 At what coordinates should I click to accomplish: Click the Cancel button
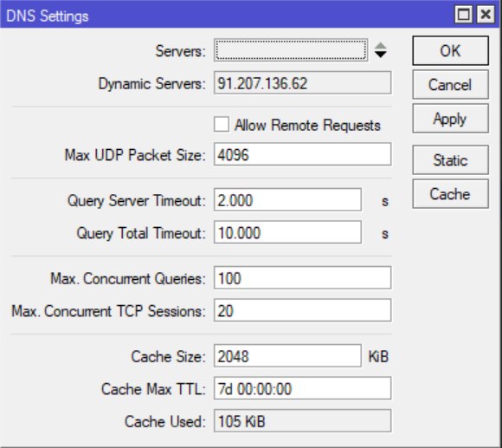450,85
